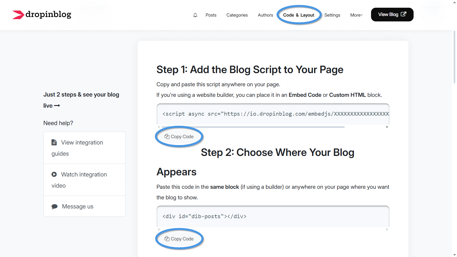The height and width of the screenshot is (257, 457).
Task: Click the external link icon on View Blog
Action: pos(403,14)
